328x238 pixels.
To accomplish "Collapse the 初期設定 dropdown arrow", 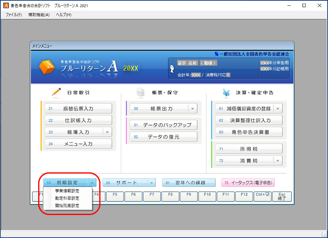I will (x=93, y=183).
